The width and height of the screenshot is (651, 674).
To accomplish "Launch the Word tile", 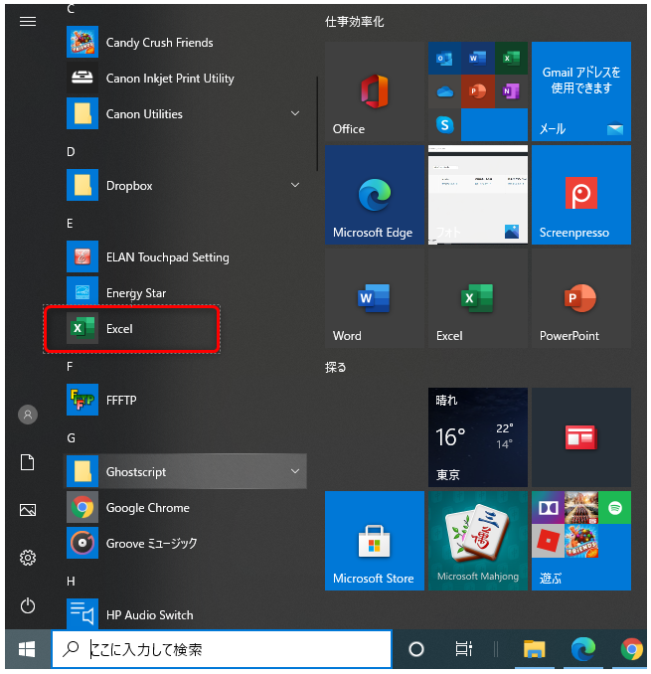I will (x=374, y=297).
